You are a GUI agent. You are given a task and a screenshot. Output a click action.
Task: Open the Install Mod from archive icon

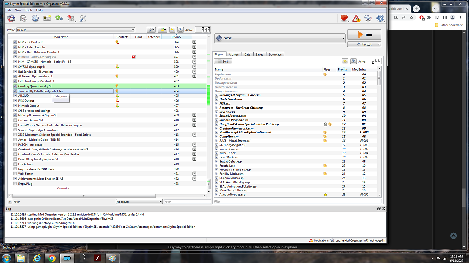(x=23, y=19)
